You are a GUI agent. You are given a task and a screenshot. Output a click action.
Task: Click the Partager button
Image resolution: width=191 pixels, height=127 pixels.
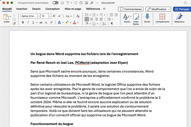[x=182, y=9]
